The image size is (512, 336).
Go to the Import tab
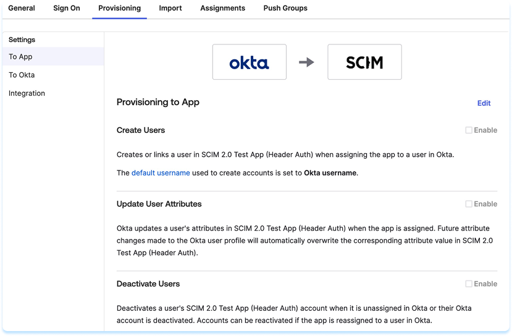point(170,9)
